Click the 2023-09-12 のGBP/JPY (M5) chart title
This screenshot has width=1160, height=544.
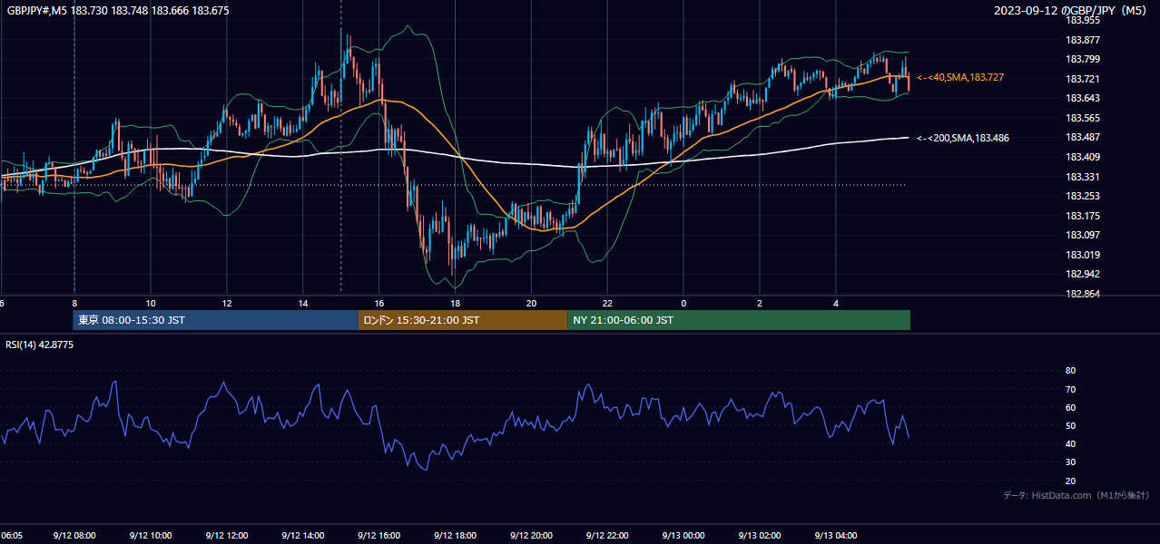(1071, 10)
